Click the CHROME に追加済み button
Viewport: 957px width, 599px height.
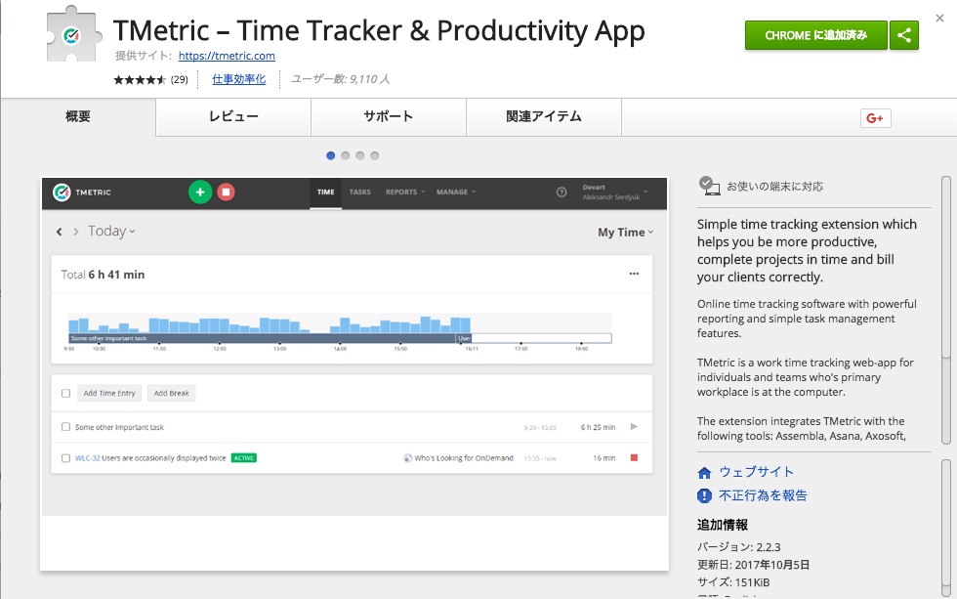tap(816, 35)
